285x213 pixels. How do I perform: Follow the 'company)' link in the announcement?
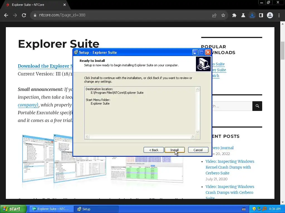(x=28, y=105)
